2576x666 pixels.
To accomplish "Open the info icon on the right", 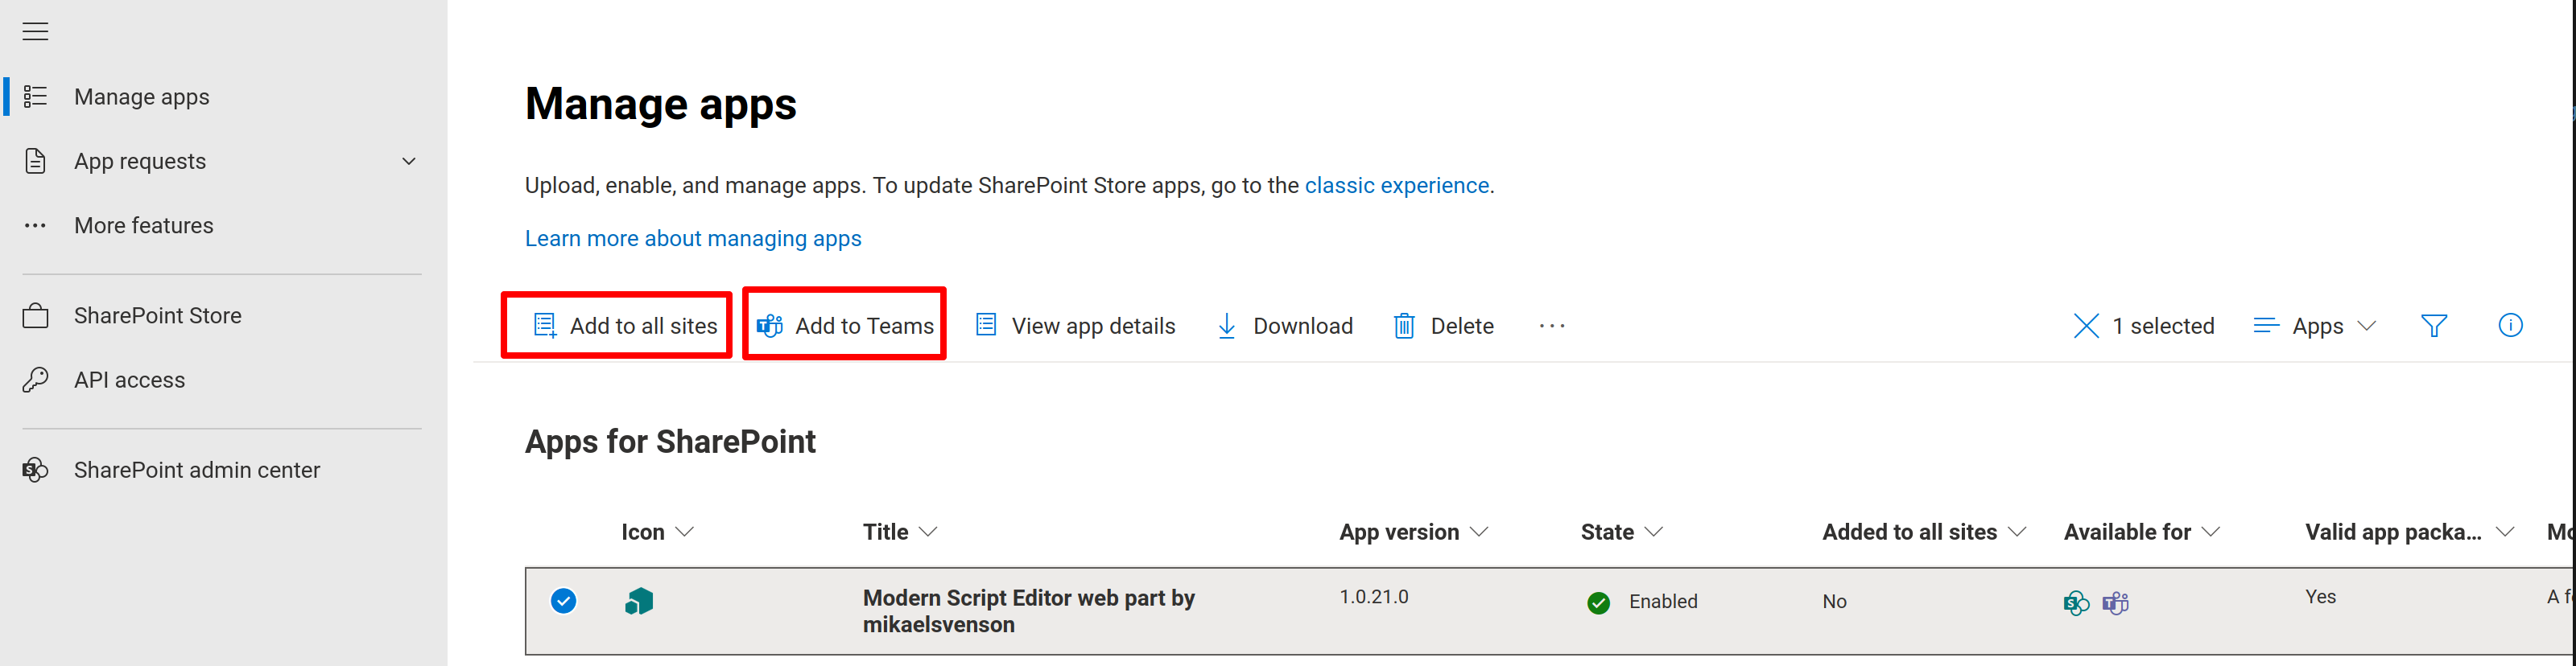I will click(2510, 324).
